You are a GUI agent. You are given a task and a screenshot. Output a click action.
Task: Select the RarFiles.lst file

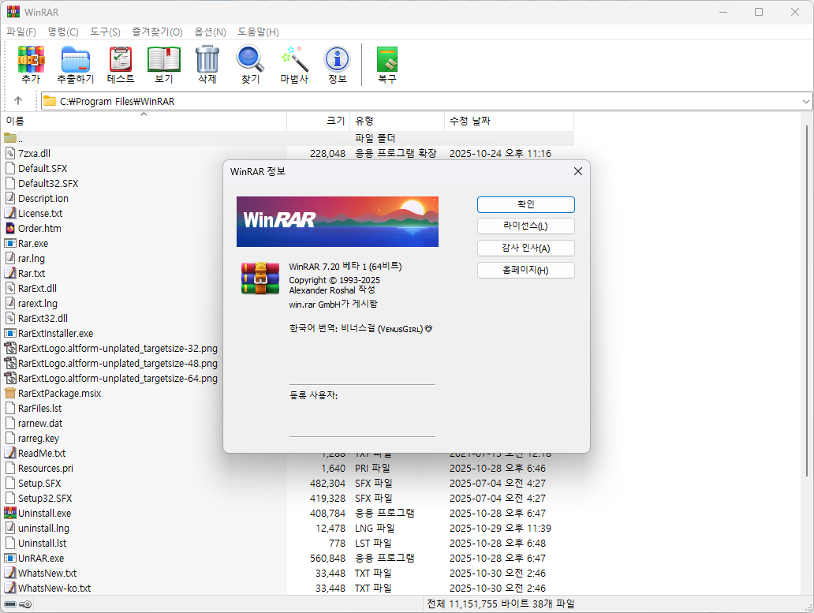[x=40, y=409]
